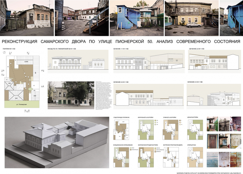Open the top photo of house with wooden gate
Viewport: 243px width, 174px height.
(x=27, y=18)
